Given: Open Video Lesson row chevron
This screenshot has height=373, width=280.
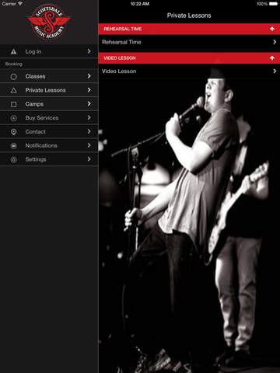Looking at the screenshot, I should click(275, 71).
